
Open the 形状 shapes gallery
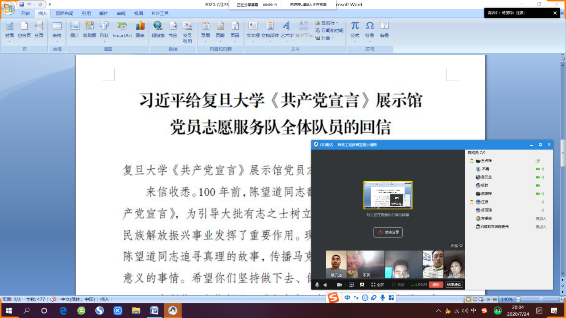(x=104, y=31)
